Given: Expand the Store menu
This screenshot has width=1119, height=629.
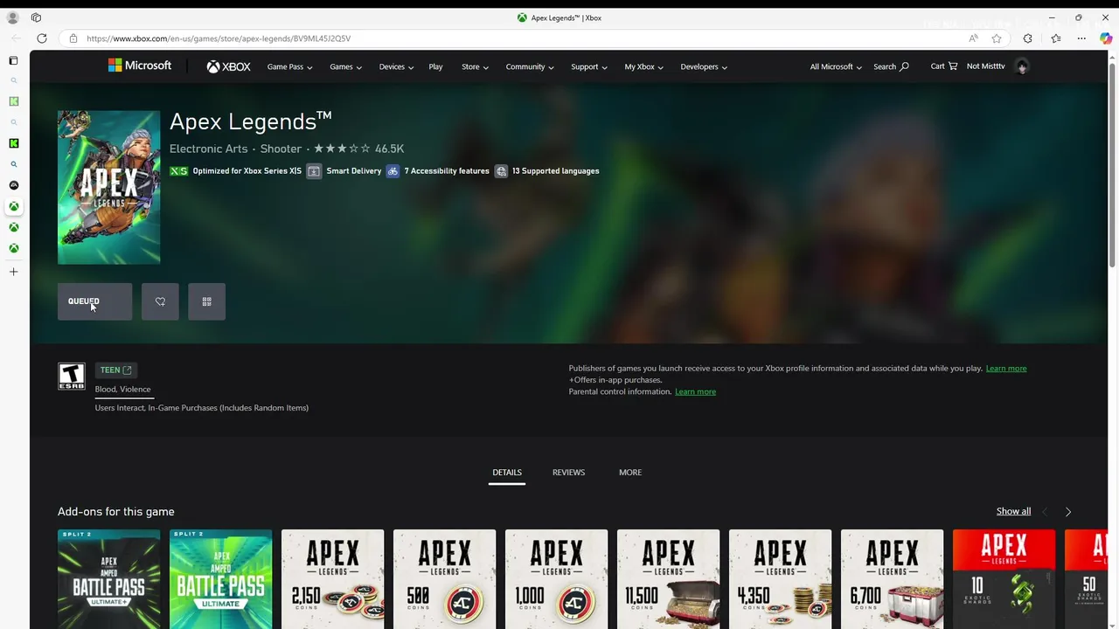Looking at the screenshot, I should 475,66.
